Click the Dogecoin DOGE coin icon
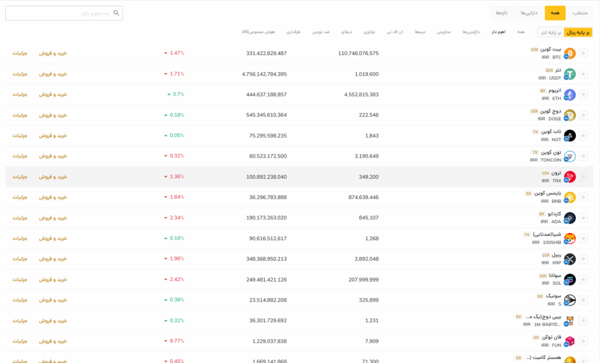This screenshot has width=600, height=363. [x=570, y=115]
